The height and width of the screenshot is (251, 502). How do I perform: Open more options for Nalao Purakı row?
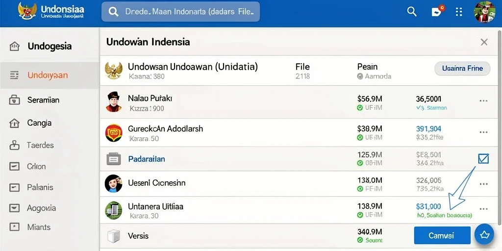click(x=483, y=101)
